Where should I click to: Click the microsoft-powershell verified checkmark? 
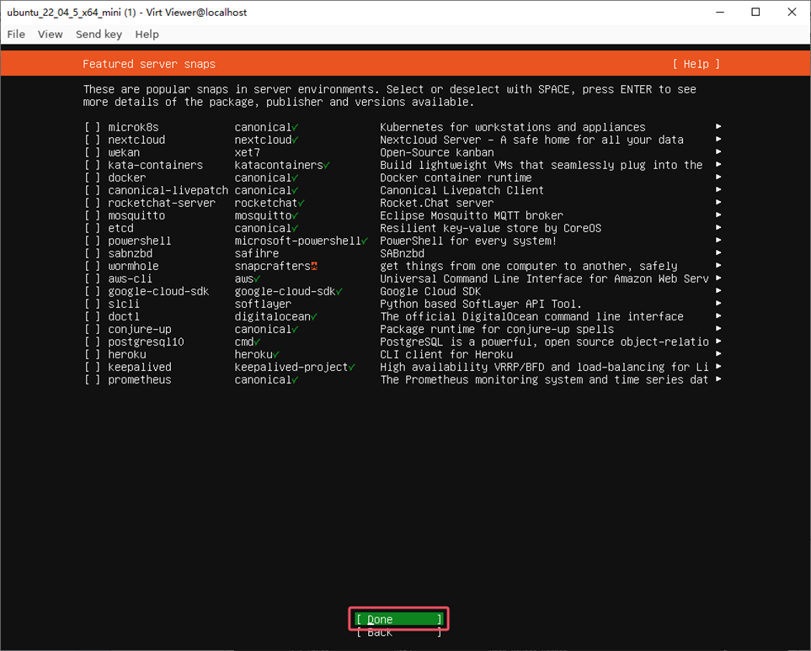click(365, 241)
